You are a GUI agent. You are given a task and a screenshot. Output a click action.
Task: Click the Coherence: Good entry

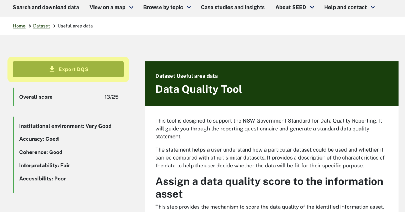pyautogui.click(x=41, y=152)
